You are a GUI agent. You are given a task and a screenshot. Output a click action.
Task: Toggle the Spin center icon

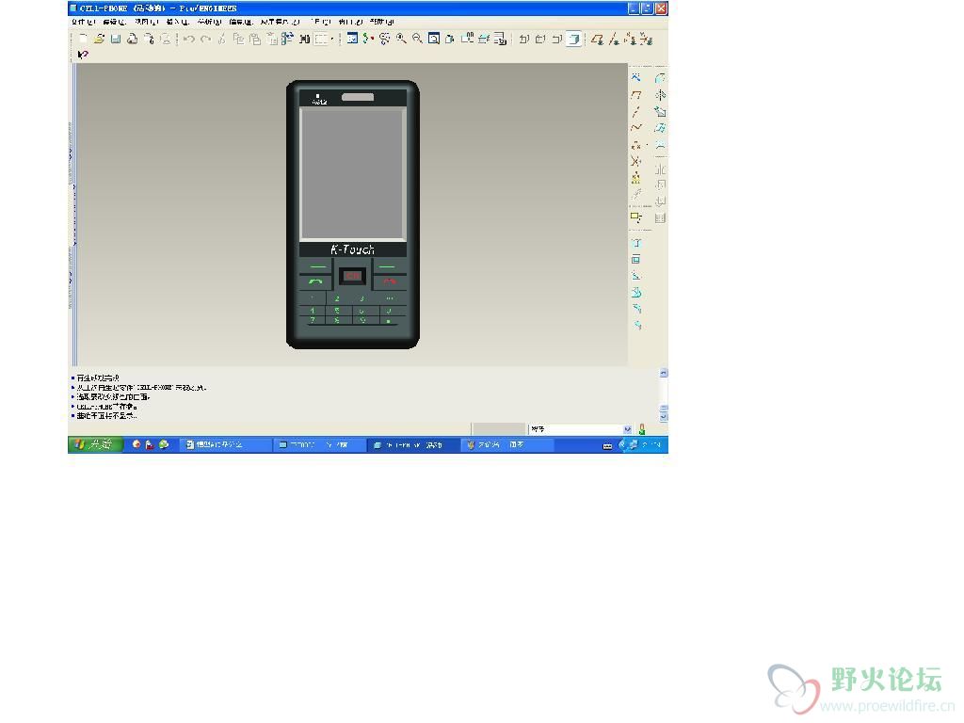[x=368, y=39]
